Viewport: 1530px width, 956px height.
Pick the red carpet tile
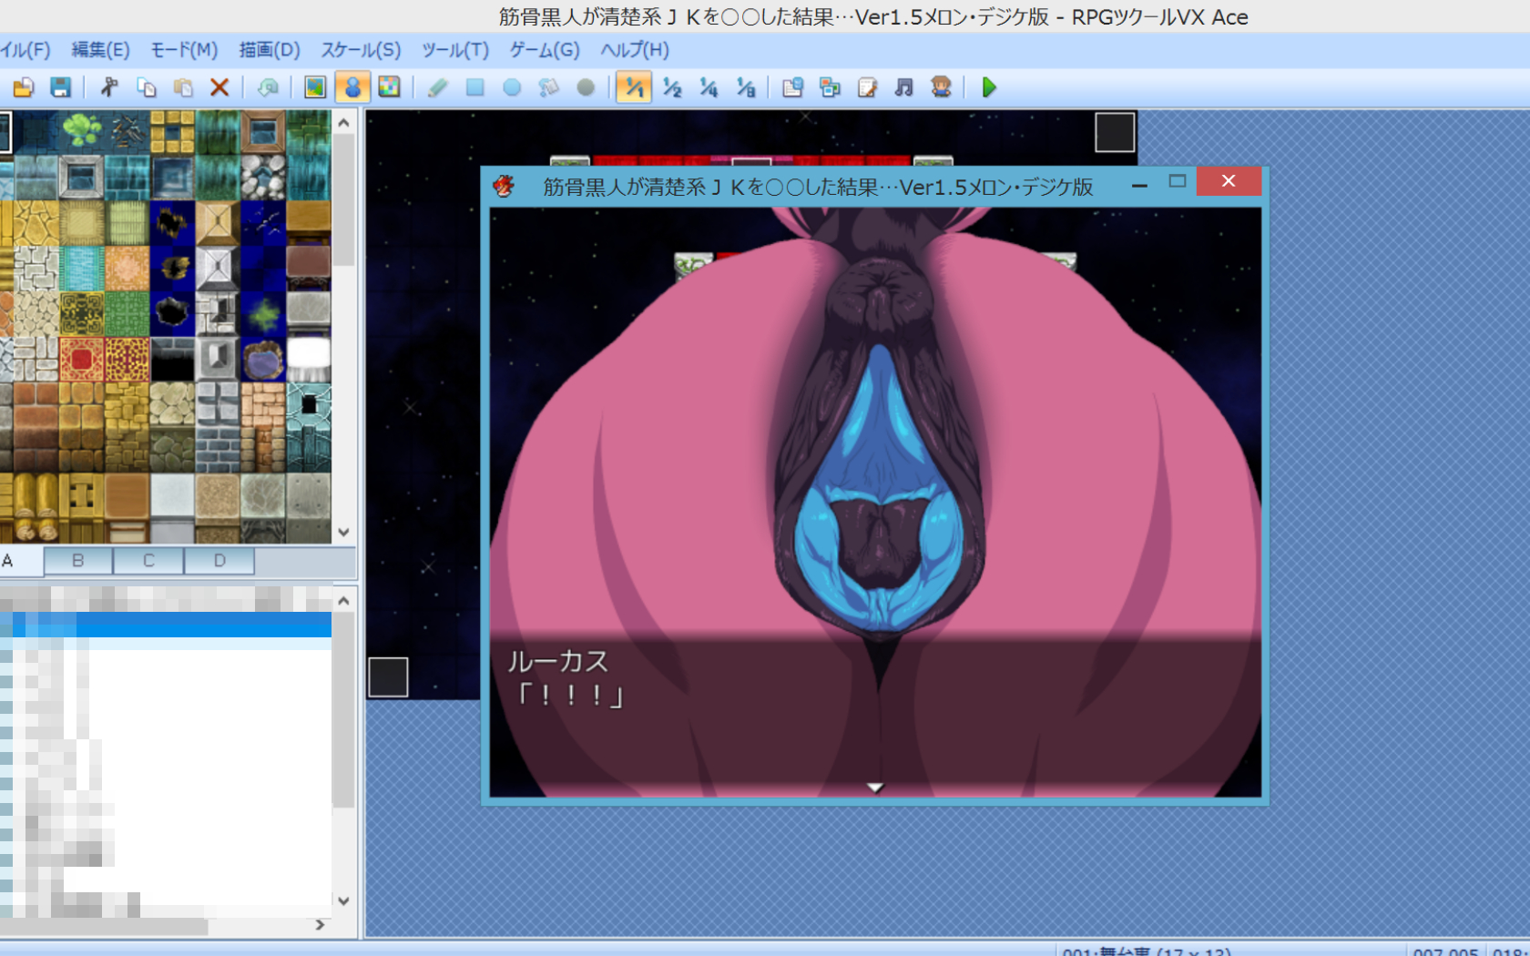pyautogui.click(x=82, y=359)
